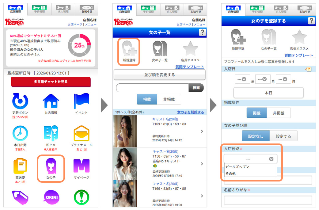Open 本日出勤 clock icon
Viewport: 319px width, 210px height.
click(20, 134)
